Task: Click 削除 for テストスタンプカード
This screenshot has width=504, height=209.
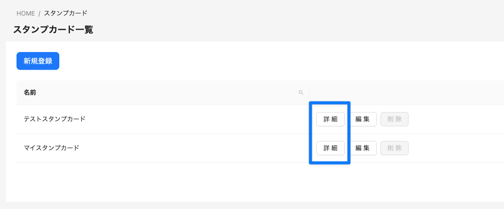Action: point(394,119)
